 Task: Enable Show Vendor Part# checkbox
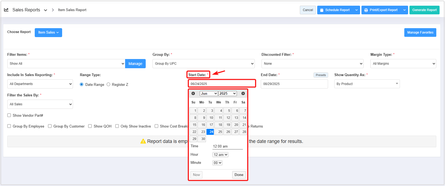point(9,115)
